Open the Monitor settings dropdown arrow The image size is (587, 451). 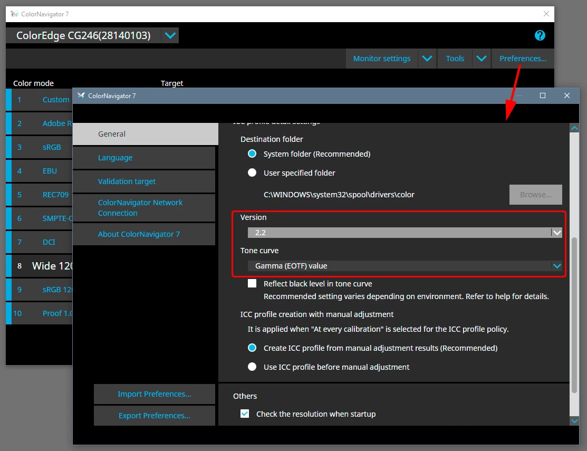coord(427,59)
